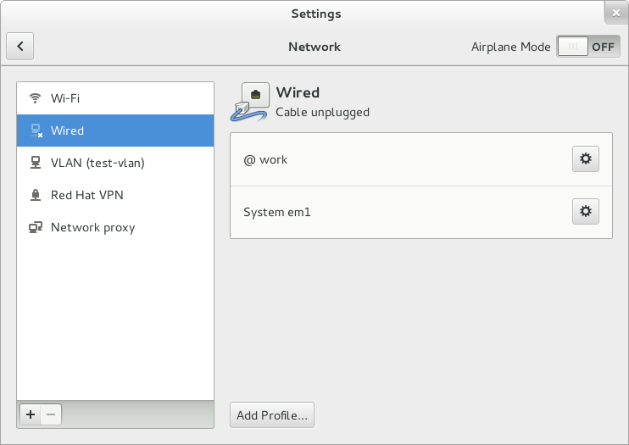
Task: Select VLAN (test-vlan) entry
Action: tap(115, 163)
